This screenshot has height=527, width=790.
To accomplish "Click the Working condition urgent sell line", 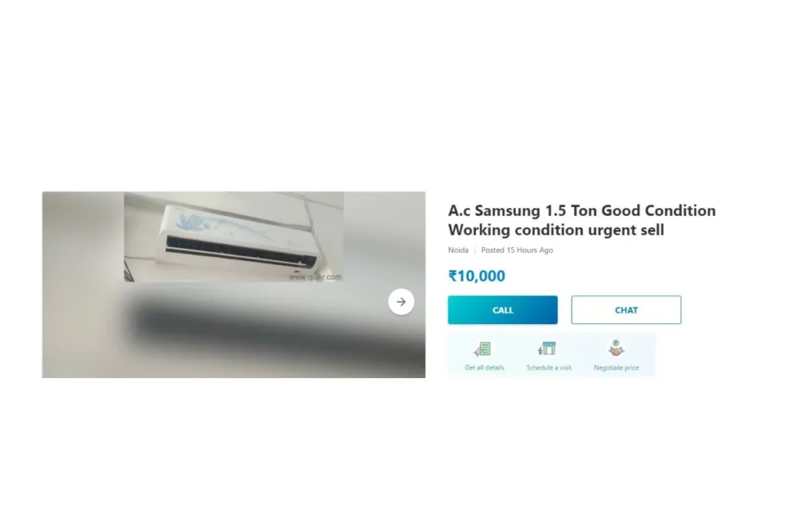I will tap(556, 230).
